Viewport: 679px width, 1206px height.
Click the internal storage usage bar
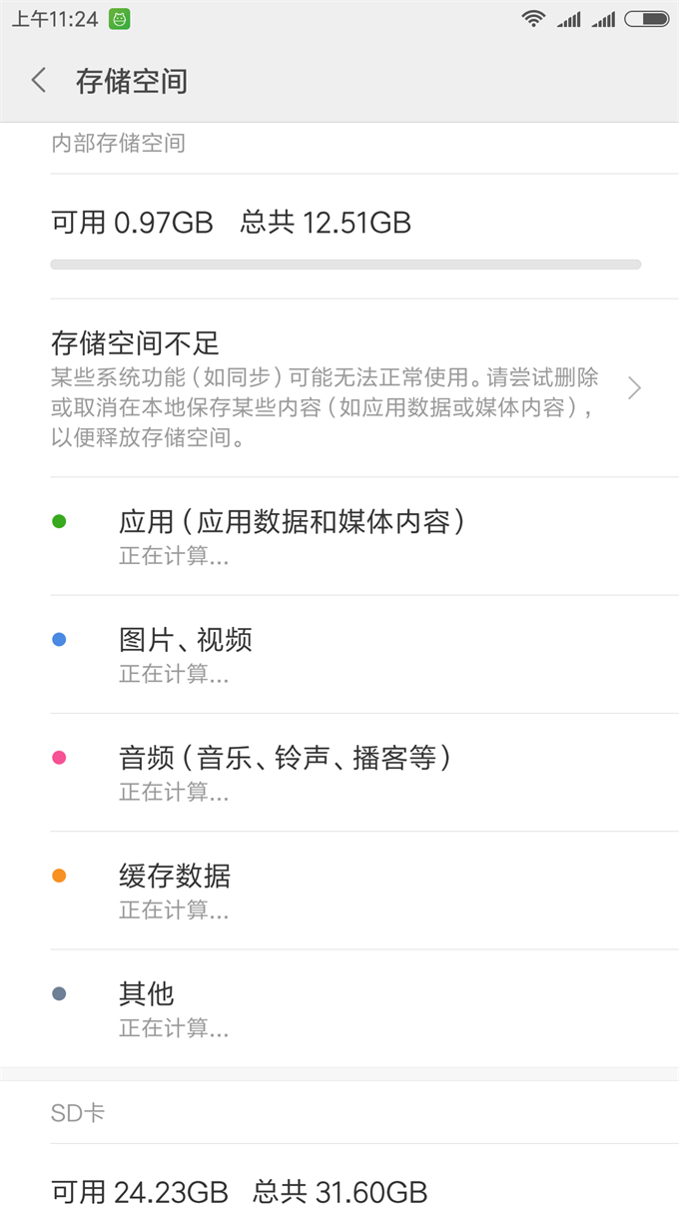point(345,265)
